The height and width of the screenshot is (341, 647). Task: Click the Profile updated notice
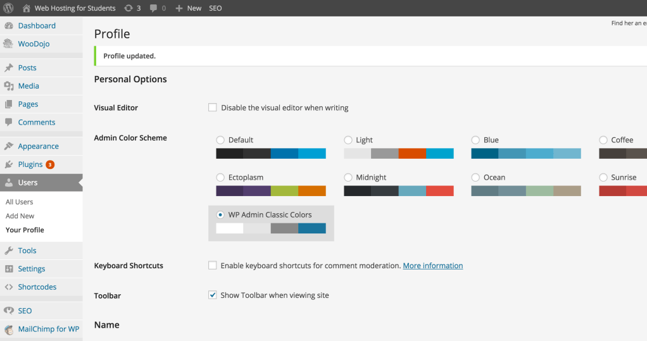point(370,56)
